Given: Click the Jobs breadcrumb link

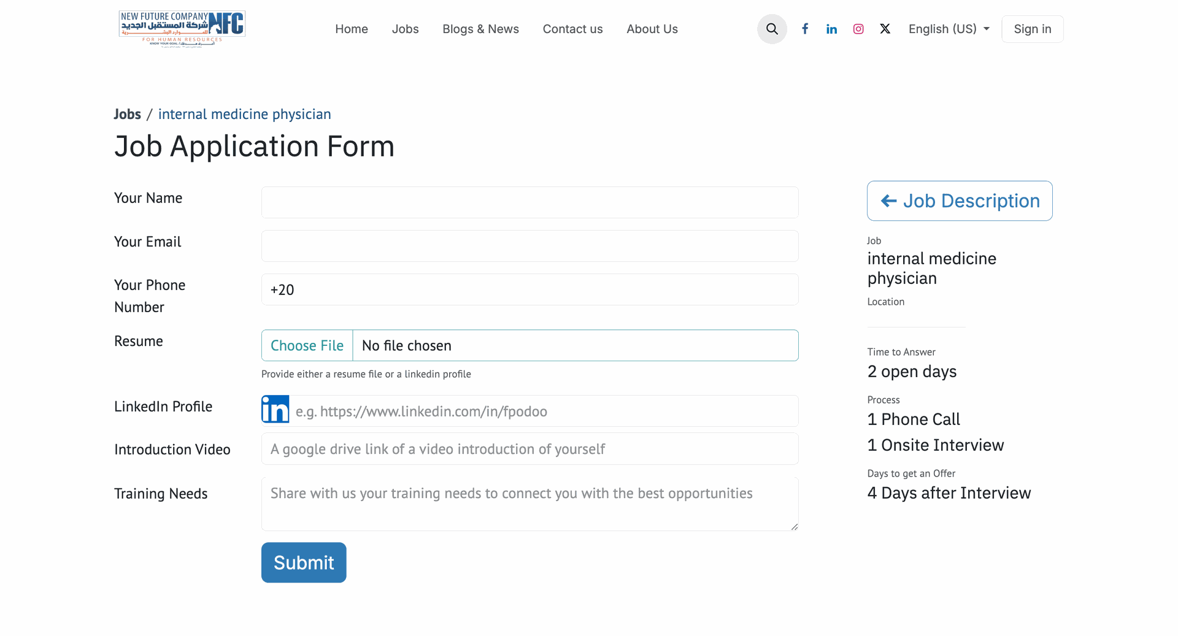Looking at the screenshot, I should tap(128, 114).
